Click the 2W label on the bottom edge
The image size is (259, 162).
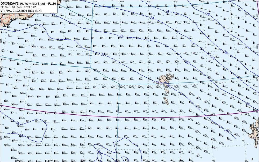247,161
